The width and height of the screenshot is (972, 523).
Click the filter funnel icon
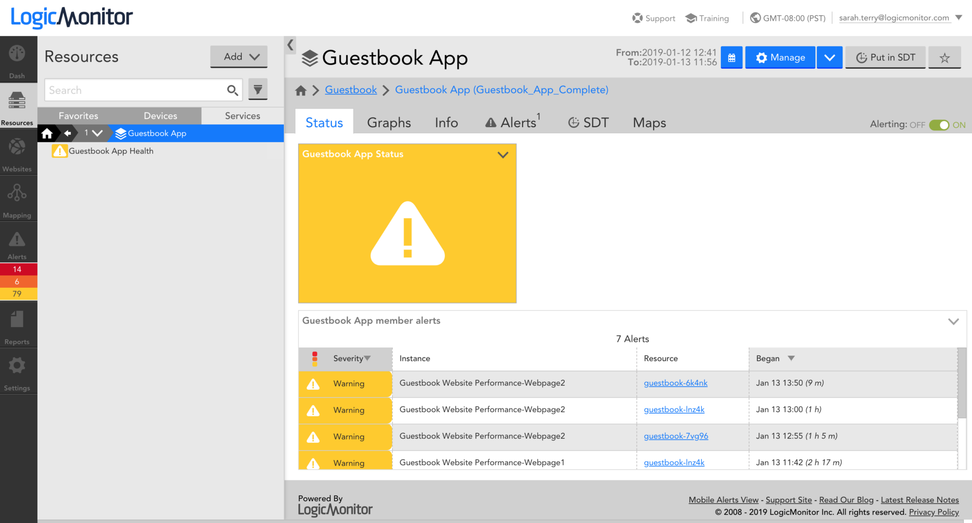point(258,90)
